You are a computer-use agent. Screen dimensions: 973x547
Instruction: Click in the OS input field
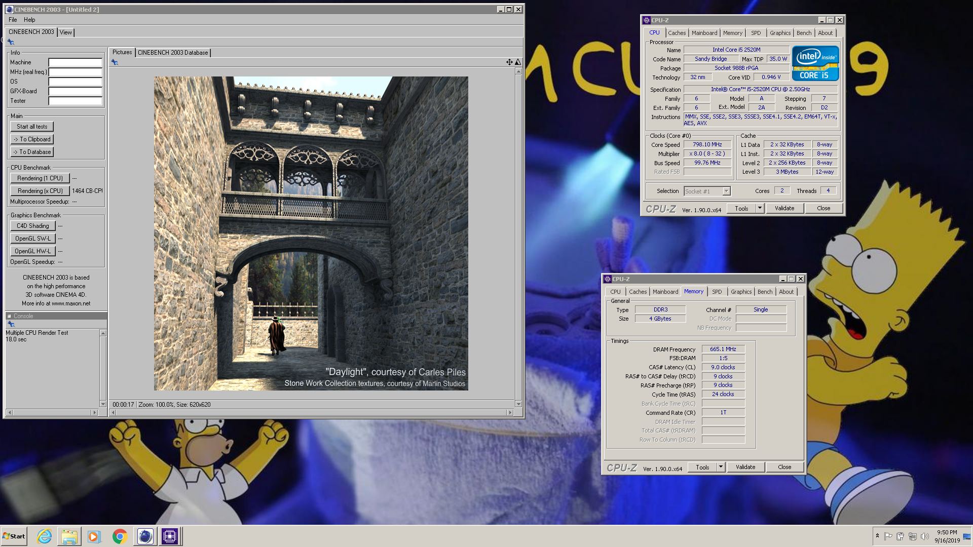point(76,82)
